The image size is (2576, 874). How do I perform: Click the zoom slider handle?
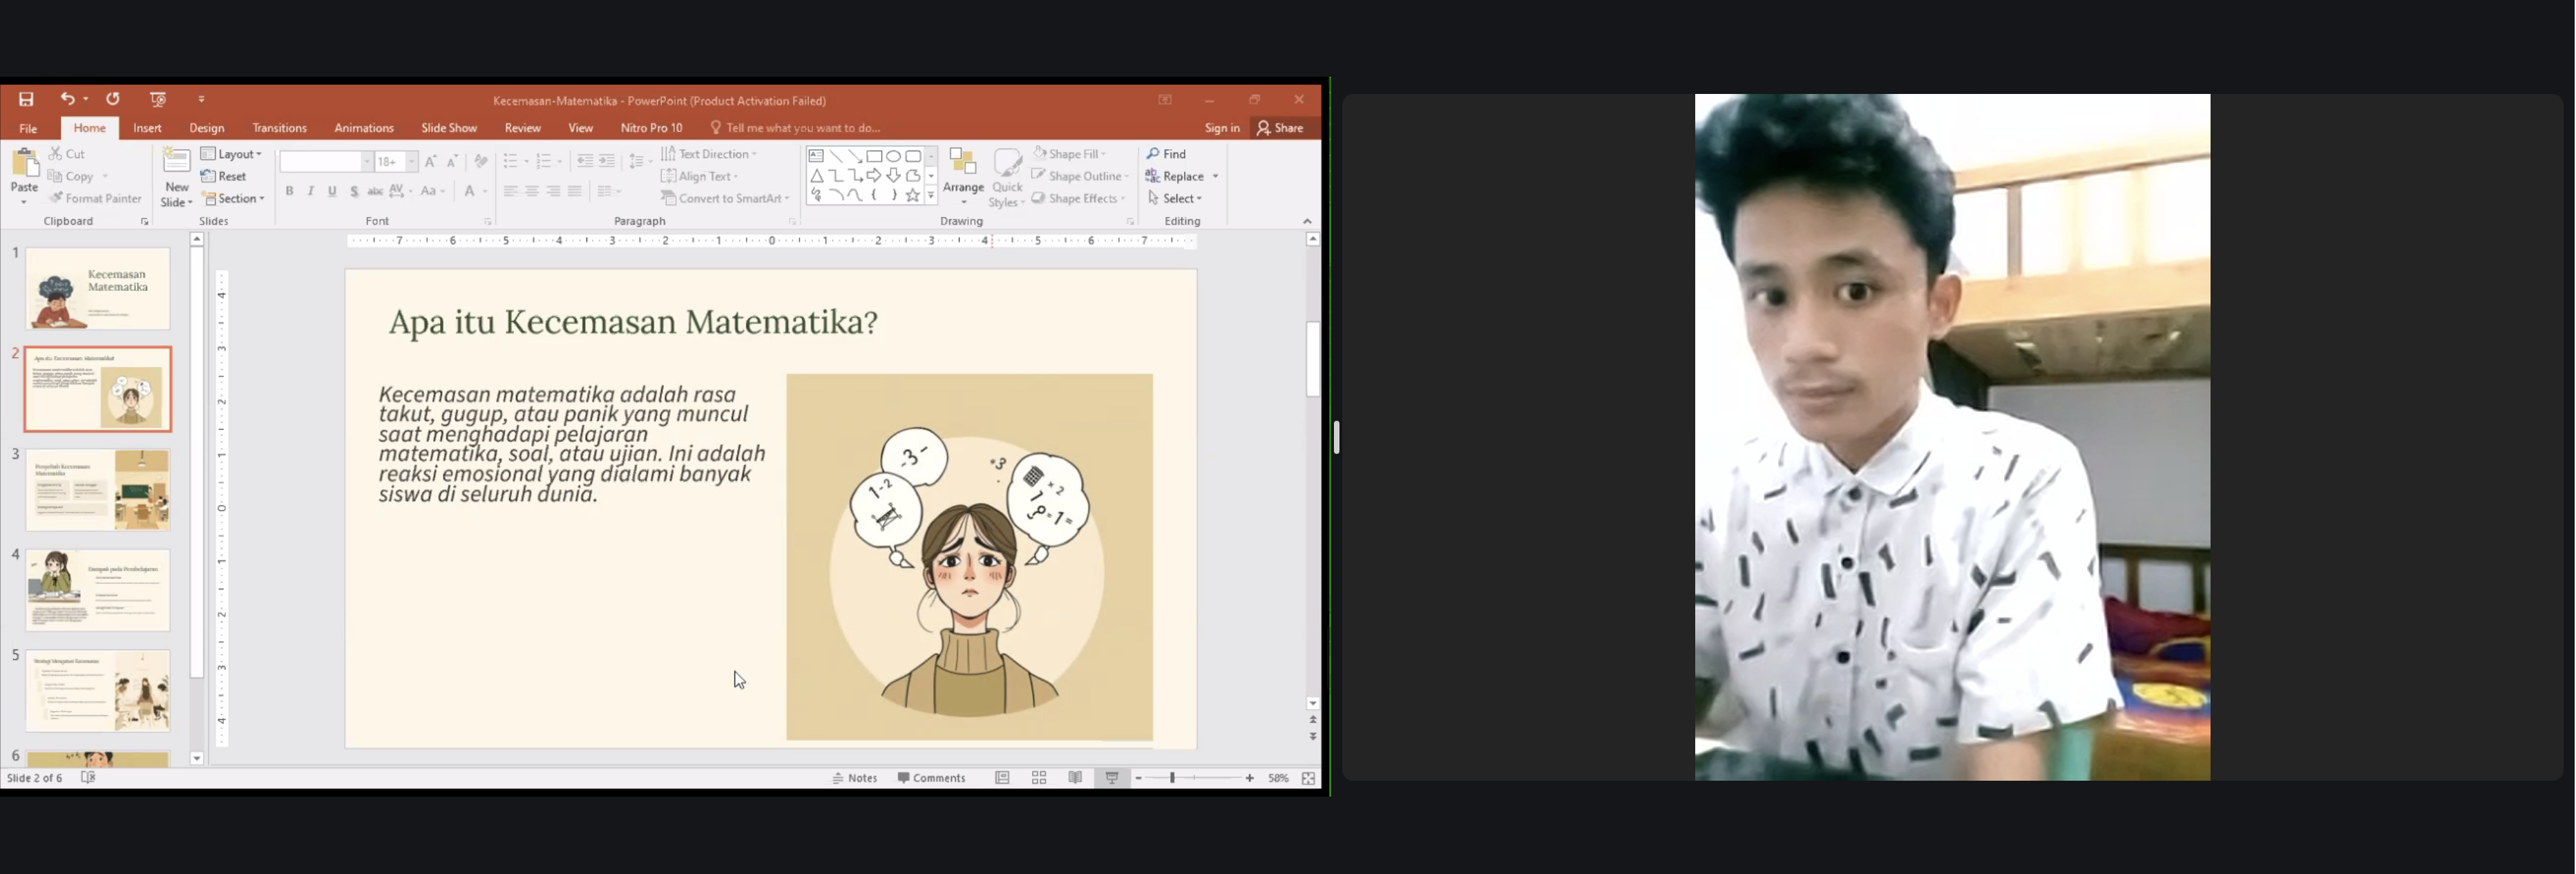pyautogui.click(x=1172, y=778)
